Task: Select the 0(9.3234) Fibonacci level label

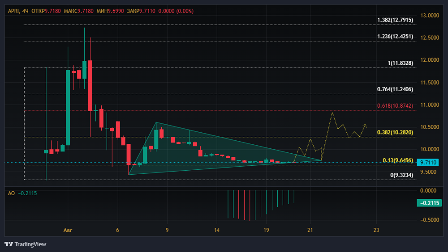Action: pos(401,175)
